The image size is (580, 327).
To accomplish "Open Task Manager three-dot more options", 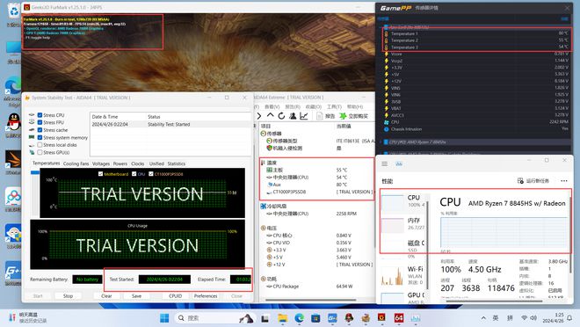I will point(563,181).
